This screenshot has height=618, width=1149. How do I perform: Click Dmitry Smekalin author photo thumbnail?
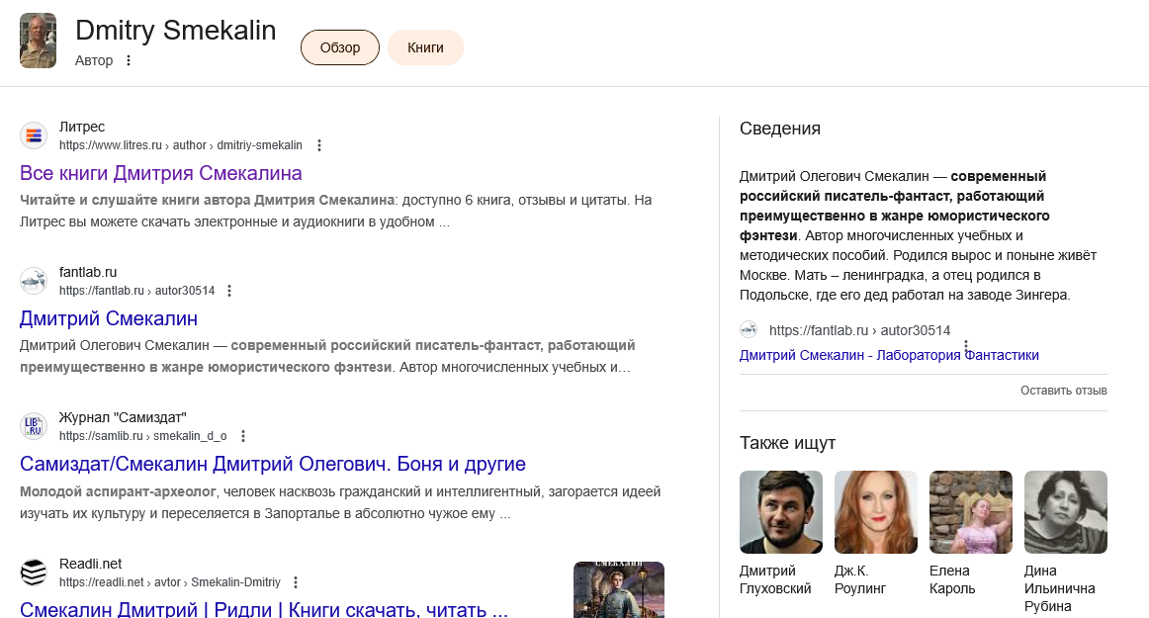[x=39, y=41]
